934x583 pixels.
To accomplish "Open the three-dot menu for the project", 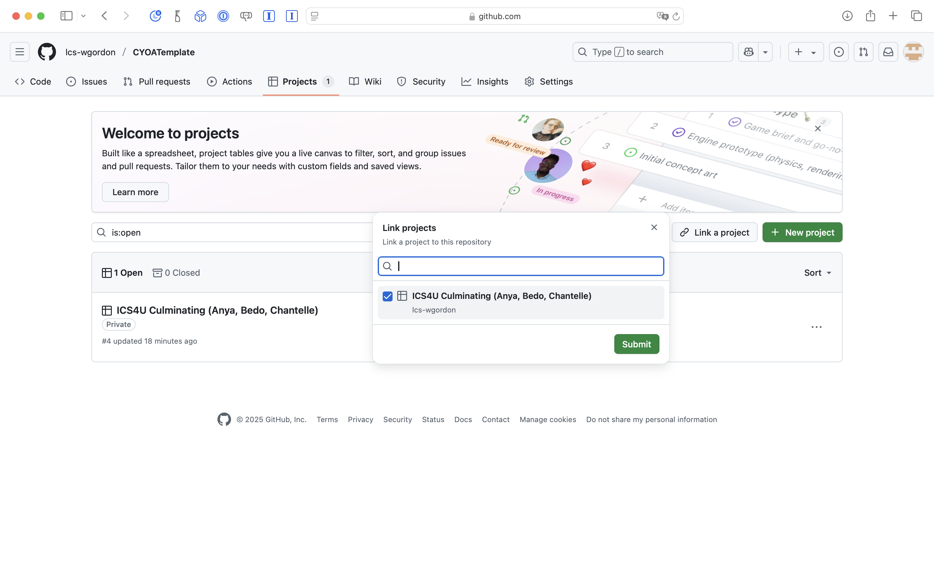I will pyautogui.click(x=816, y=327).
